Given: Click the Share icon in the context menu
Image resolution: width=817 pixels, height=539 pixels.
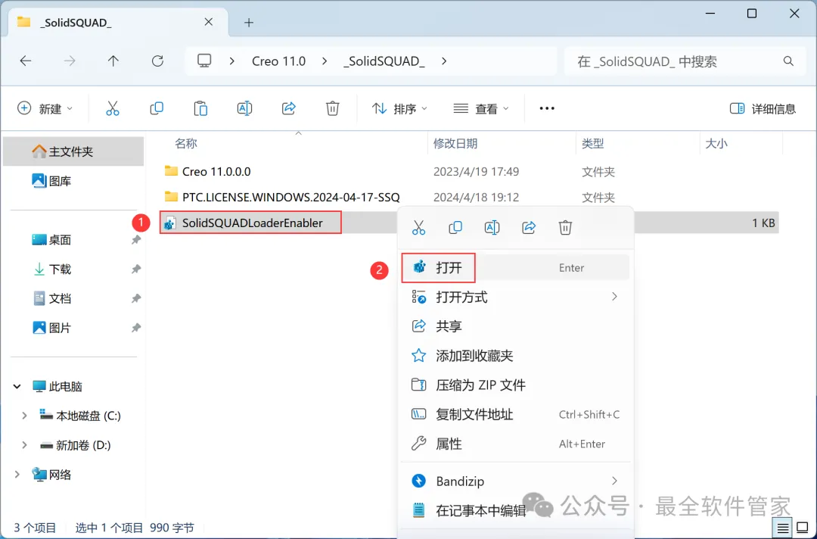Looking at the screenshot, I should [x=529, y=227].
